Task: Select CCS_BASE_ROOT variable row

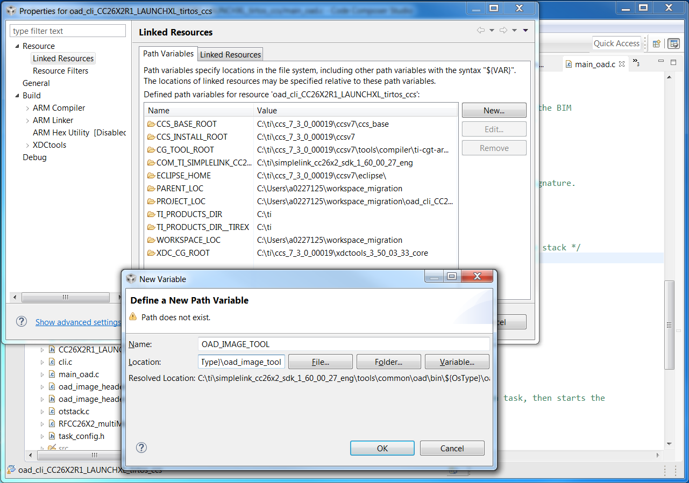Action: (301, 124)
